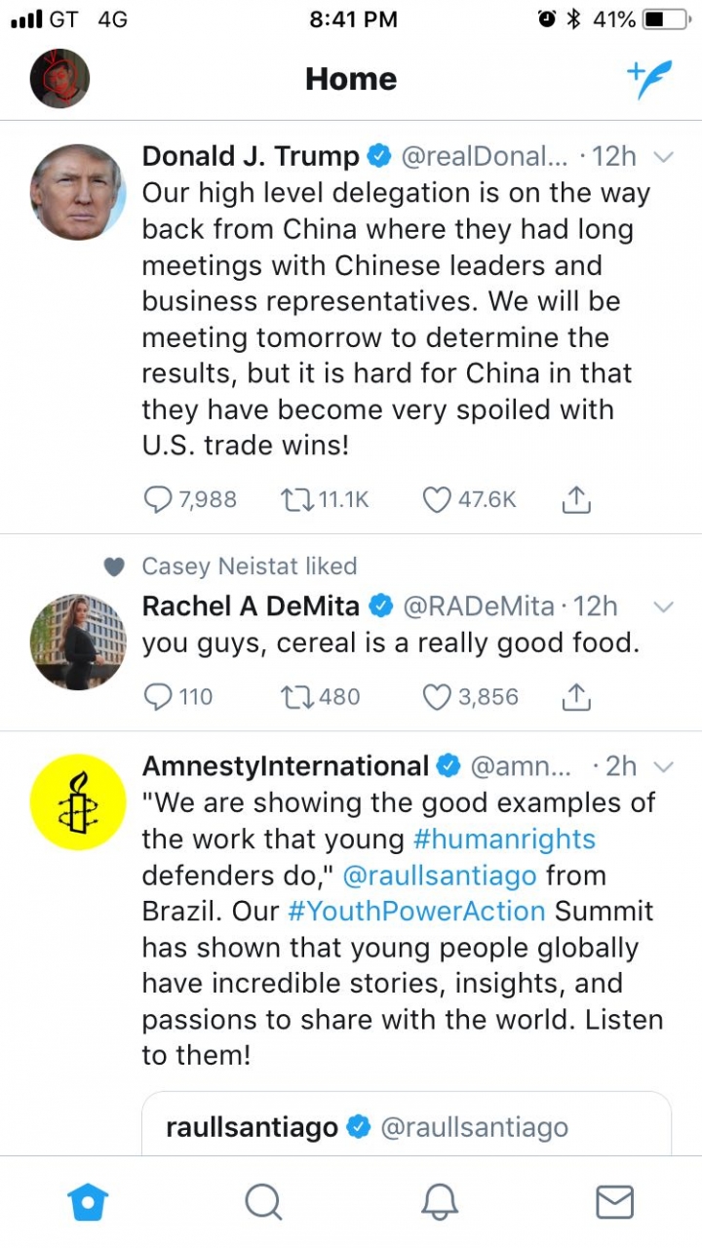Open the @raullsantiago mention link
The width and height of the screenshot is (702, 1248).
coord(440,876)
